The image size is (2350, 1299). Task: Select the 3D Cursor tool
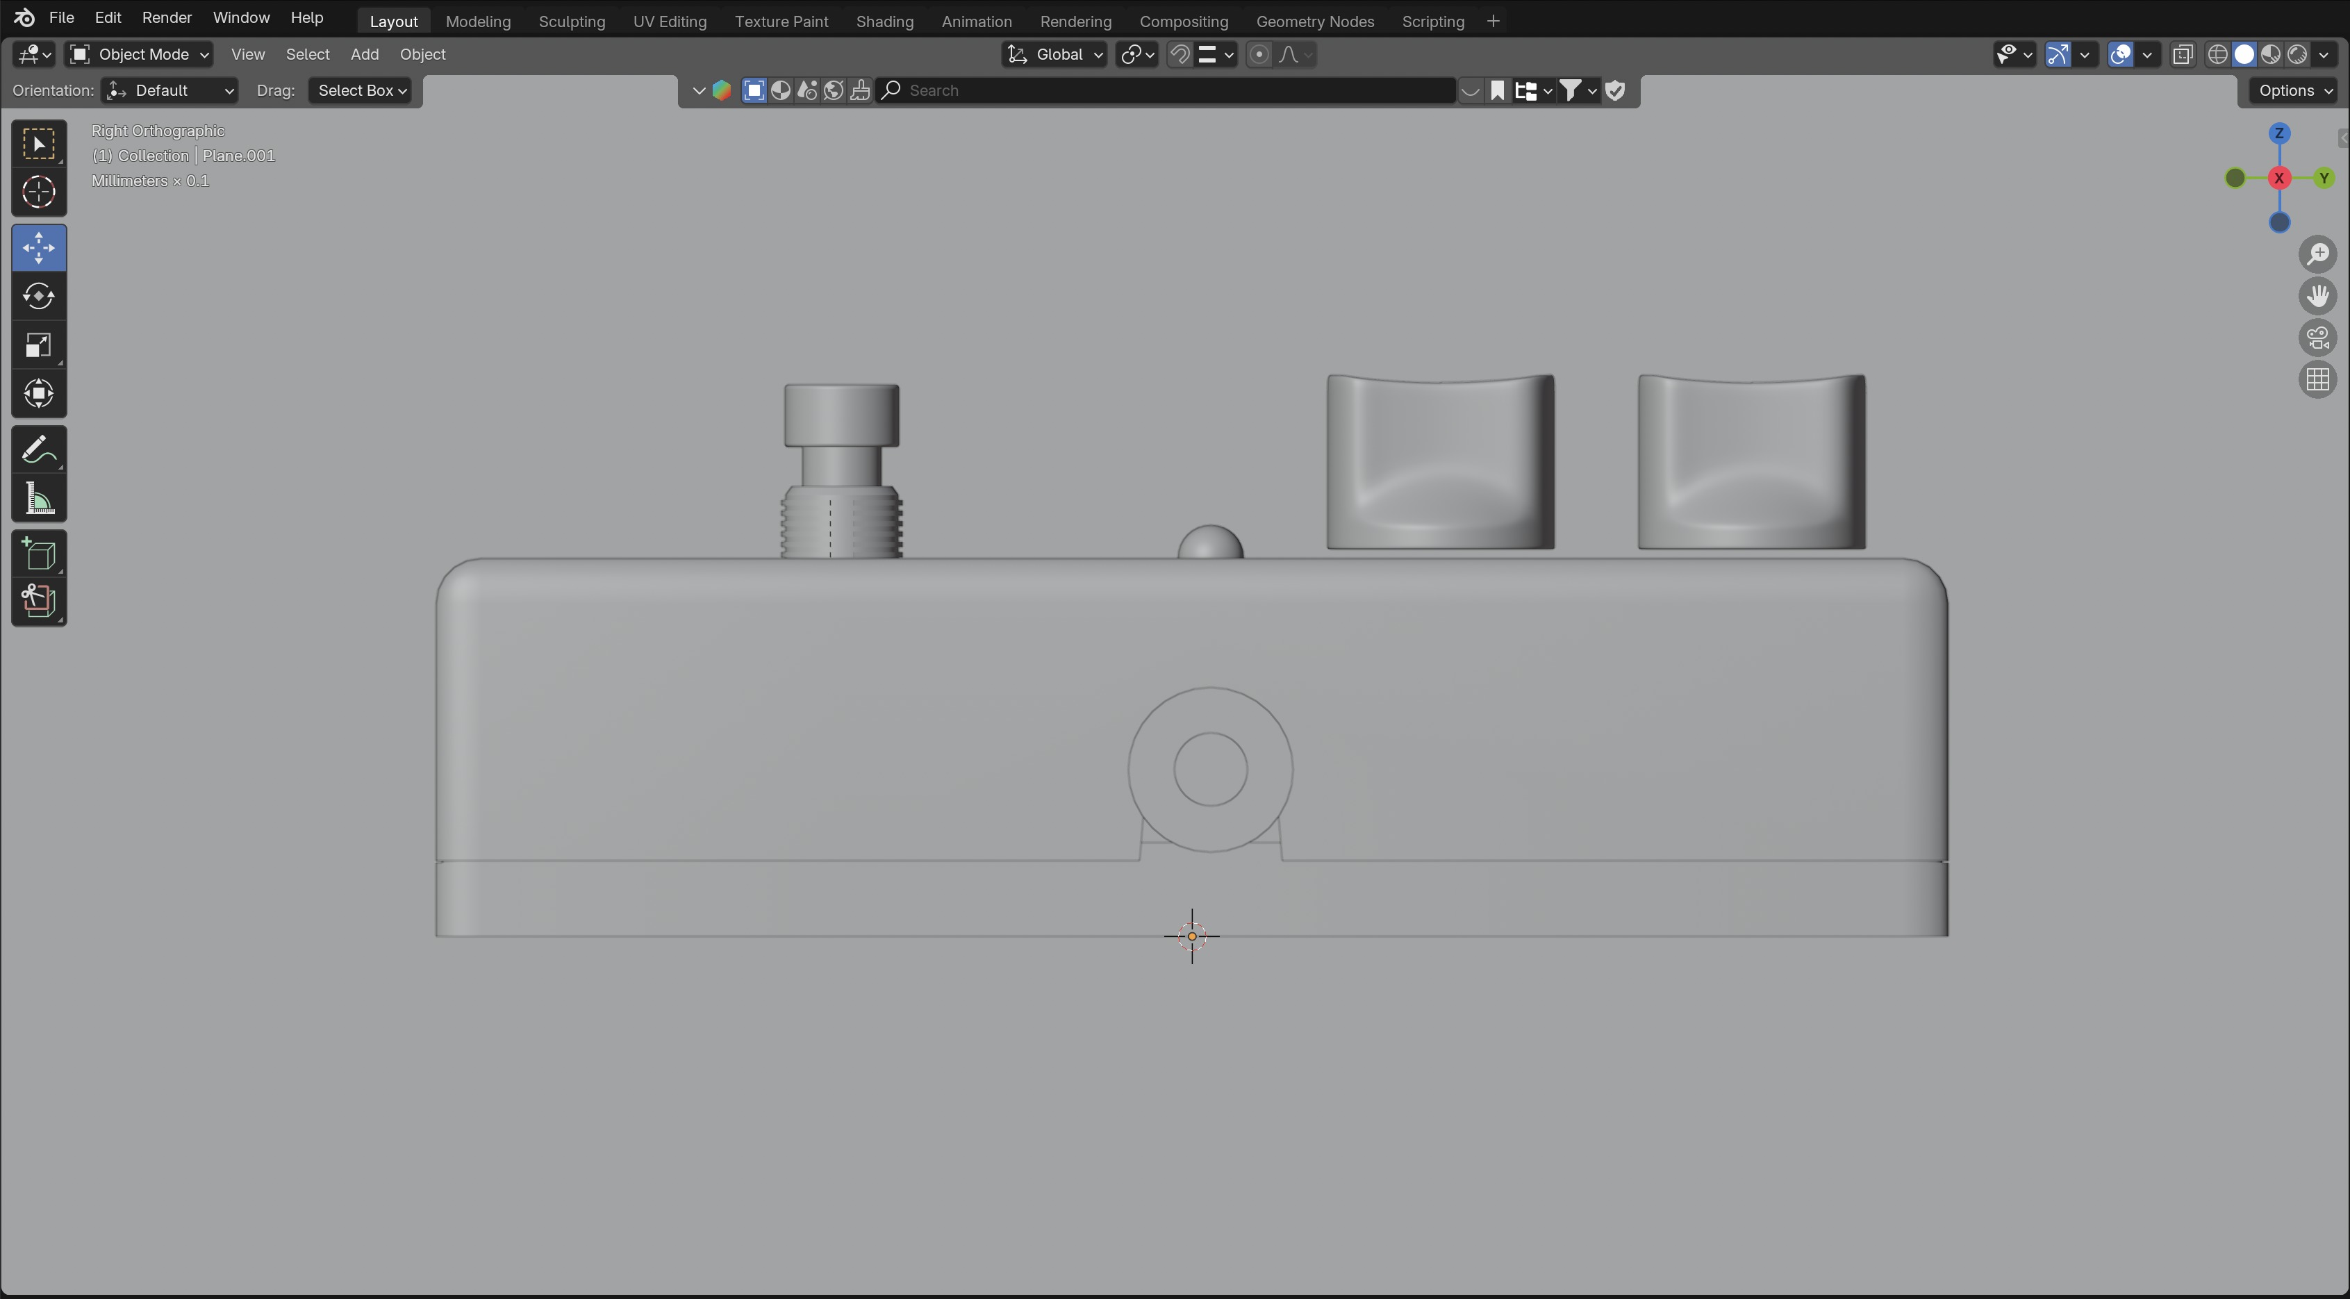click(x=38, y=192)
